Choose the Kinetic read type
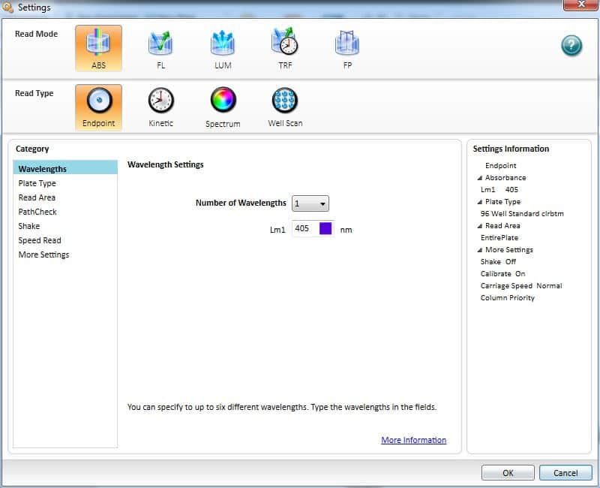The height and width of the screenshot is (488, 600). (x=160, y=107)
